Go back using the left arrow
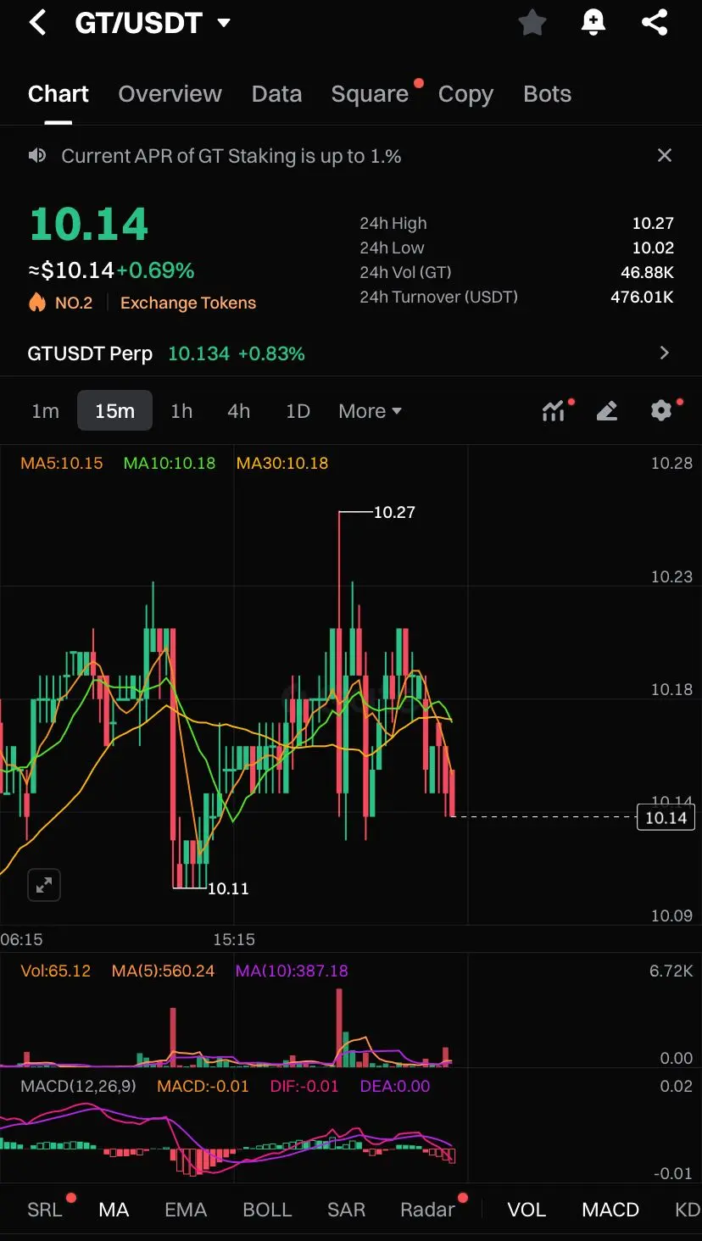The height and width of the screenshot is (1241, 702). pos(37,23)
